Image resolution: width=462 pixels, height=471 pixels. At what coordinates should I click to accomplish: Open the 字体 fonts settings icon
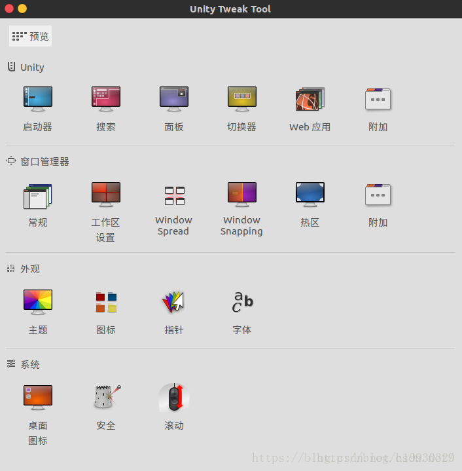[242, 302]
